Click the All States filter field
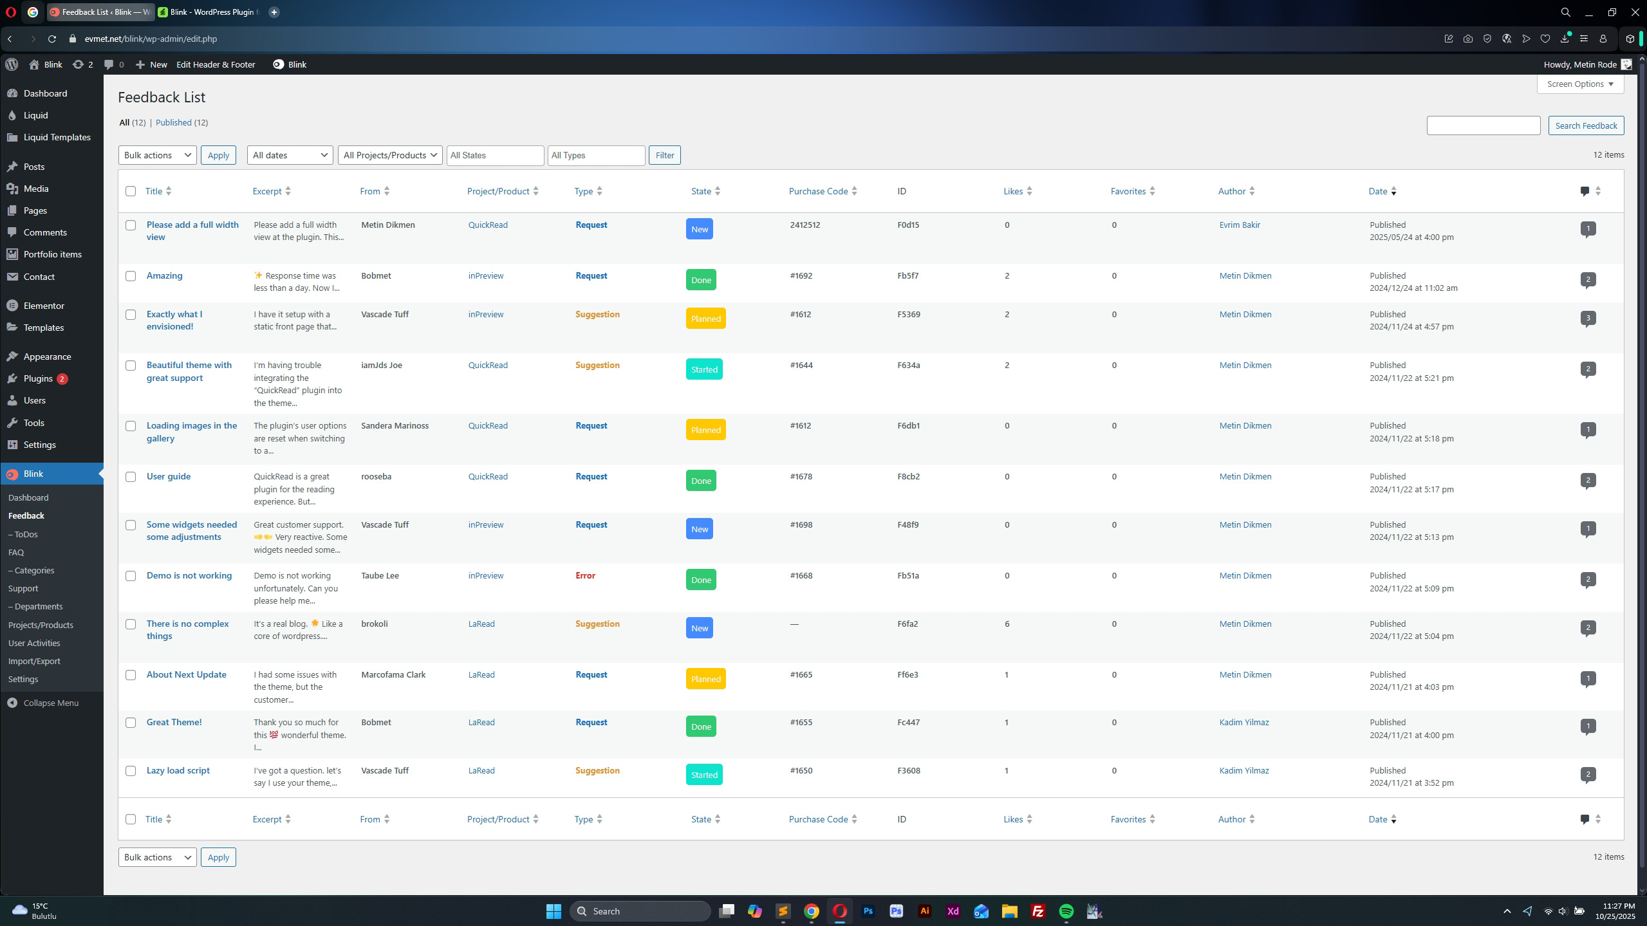 (x=495, y=155)
